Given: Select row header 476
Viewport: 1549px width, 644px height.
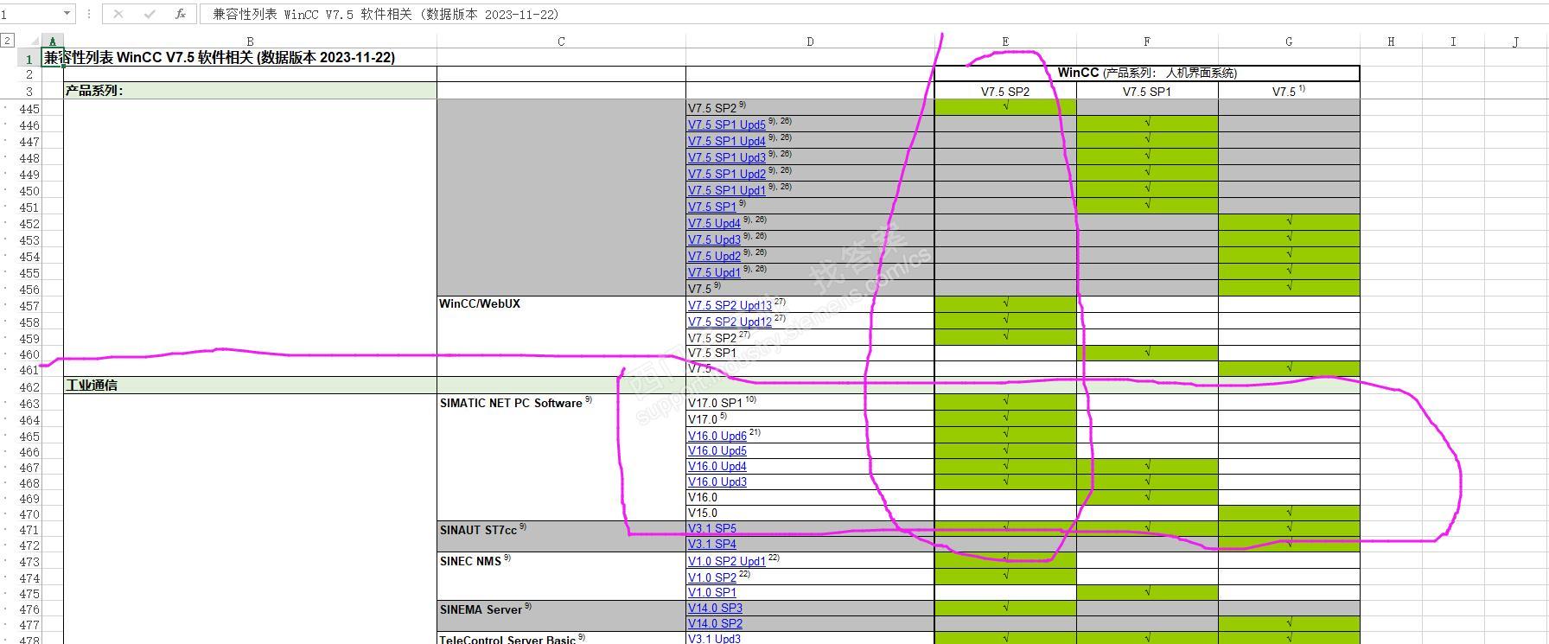Looking at the screenshot, I should [x=29, y=609].
